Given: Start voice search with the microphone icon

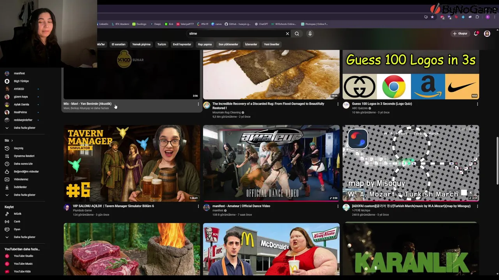Looking at the screenshot, I should tap(310, 33).
